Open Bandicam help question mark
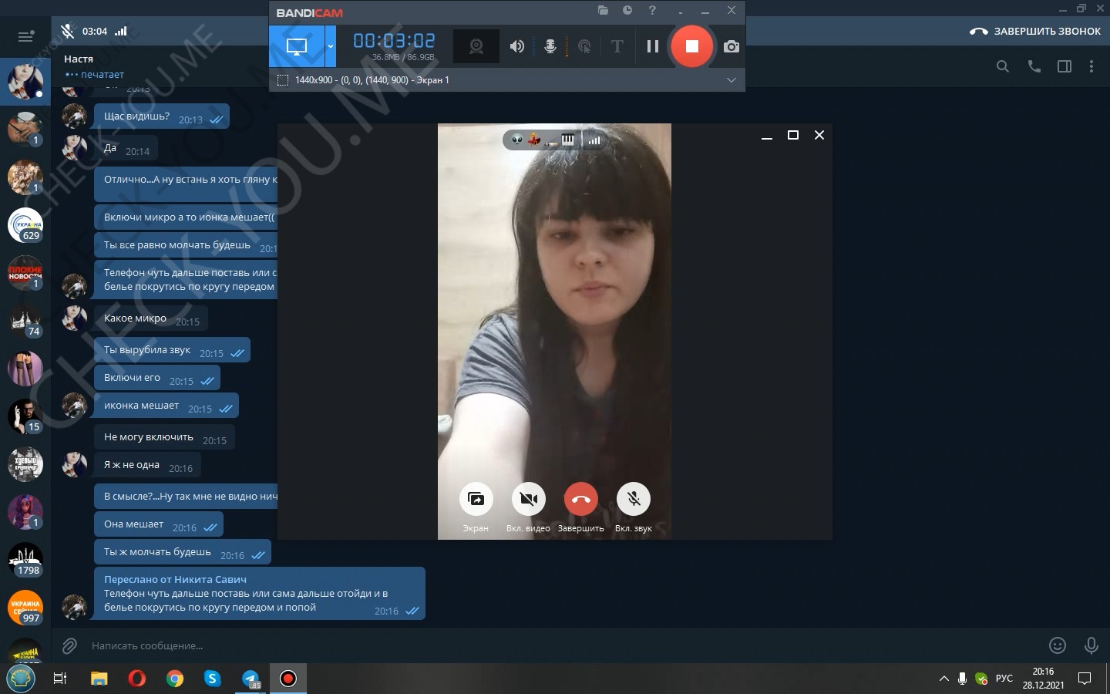Screen dimensions: 1110x694 click(x=652, y=11)
